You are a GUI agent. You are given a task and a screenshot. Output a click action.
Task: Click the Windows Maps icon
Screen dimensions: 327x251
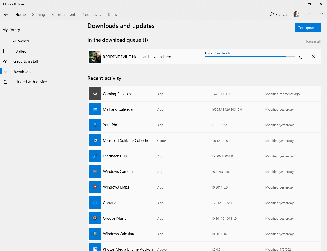point(95,187)
